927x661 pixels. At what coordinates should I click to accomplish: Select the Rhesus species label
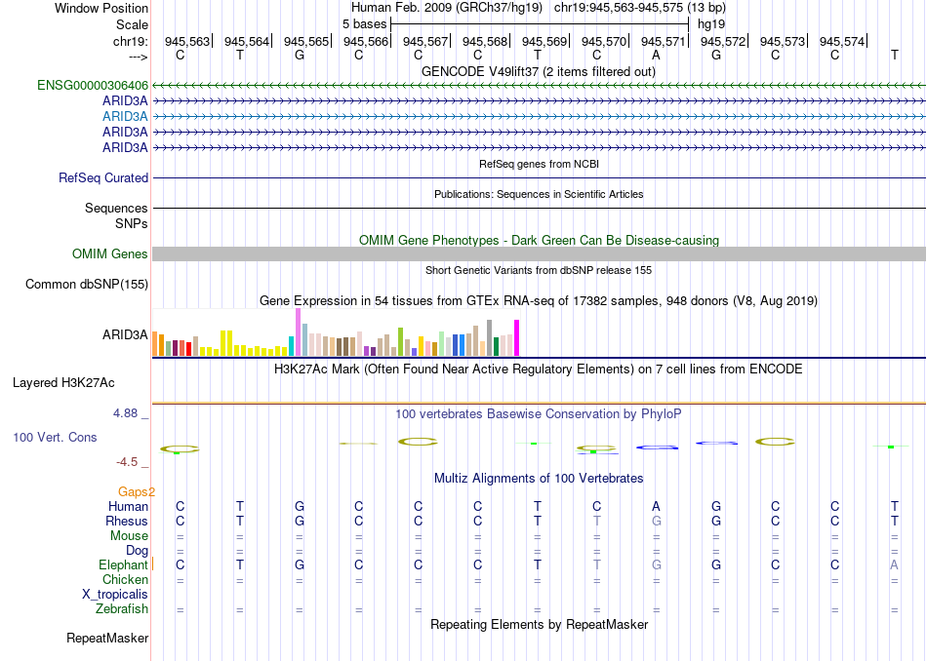(x=127, y=521)
